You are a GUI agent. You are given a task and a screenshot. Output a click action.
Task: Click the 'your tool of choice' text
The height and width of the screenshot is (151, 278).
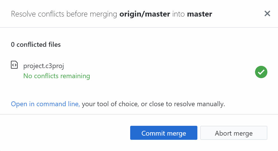tap(109, 104)
